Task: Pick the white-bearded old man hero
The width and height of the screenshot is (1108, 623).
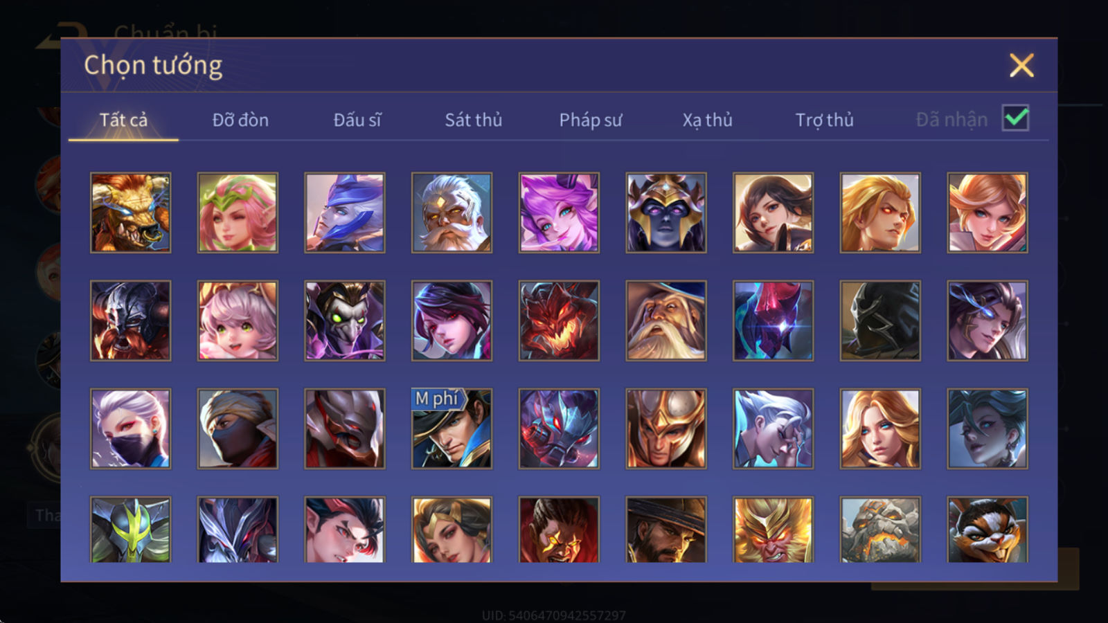Action: (x=452, y=213)
